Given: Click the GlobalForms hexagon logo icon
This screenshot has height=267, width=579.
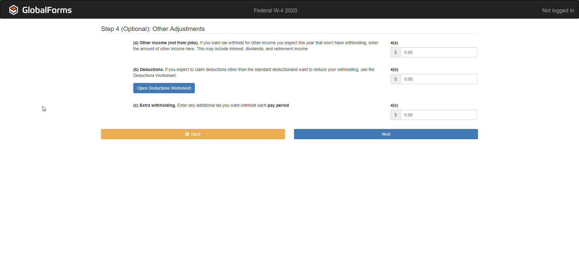Looking at the screenshot, I should coord(14,10).
